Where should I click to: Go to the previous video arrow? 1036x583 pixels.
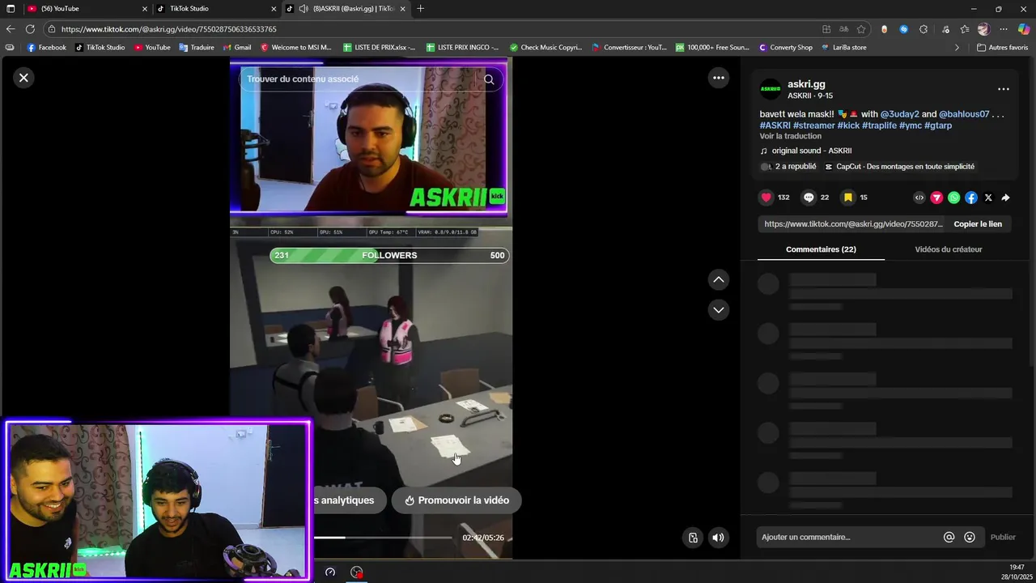pos(718,279)
